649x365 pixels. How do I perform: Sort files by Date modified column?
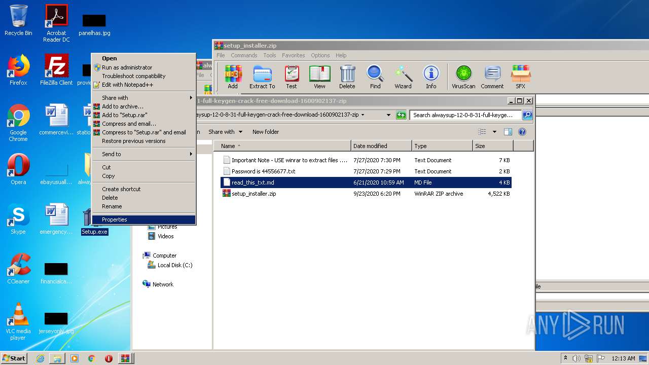click(380, 146)
